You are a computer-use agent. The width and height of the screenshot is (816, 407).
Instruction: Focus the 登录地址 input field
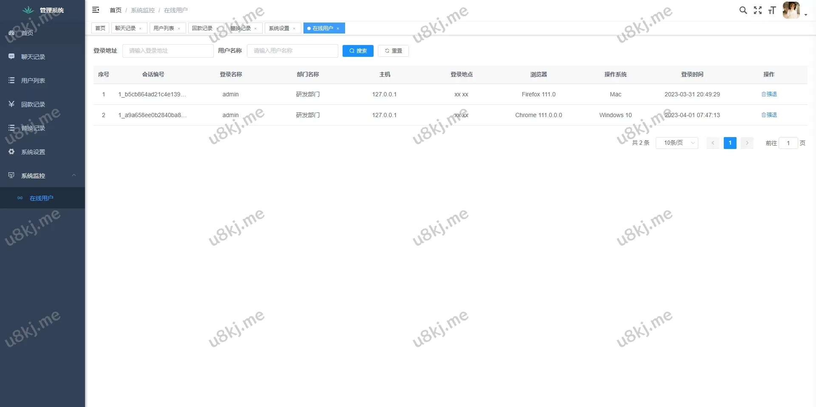coord(168,51)
